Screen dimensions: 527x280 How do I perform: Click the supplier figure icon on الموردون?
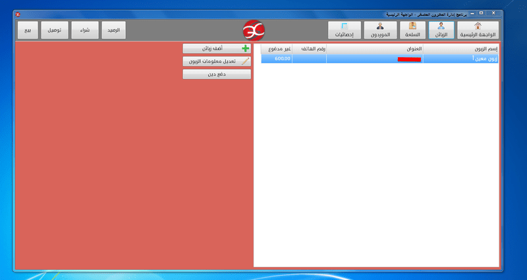380,26
